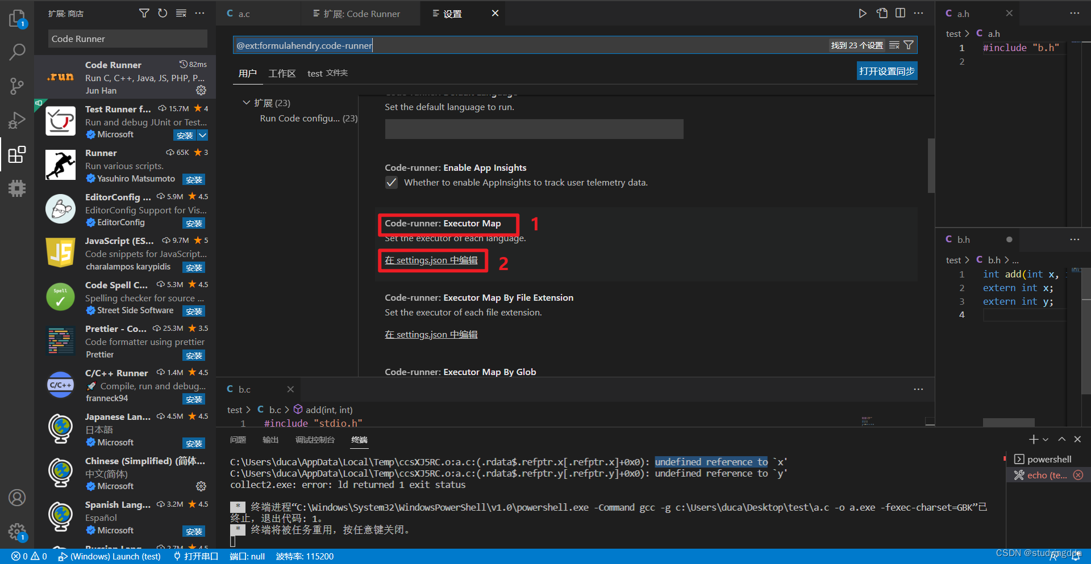Collapse the 扩展 (23) settings group
Screen dimensions: 1091x564
(x=246, y=103)
